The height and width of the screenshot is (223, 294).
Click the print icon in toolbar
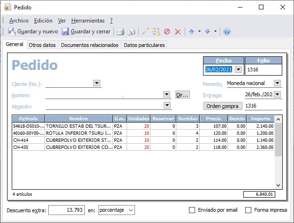click(121, 32)
